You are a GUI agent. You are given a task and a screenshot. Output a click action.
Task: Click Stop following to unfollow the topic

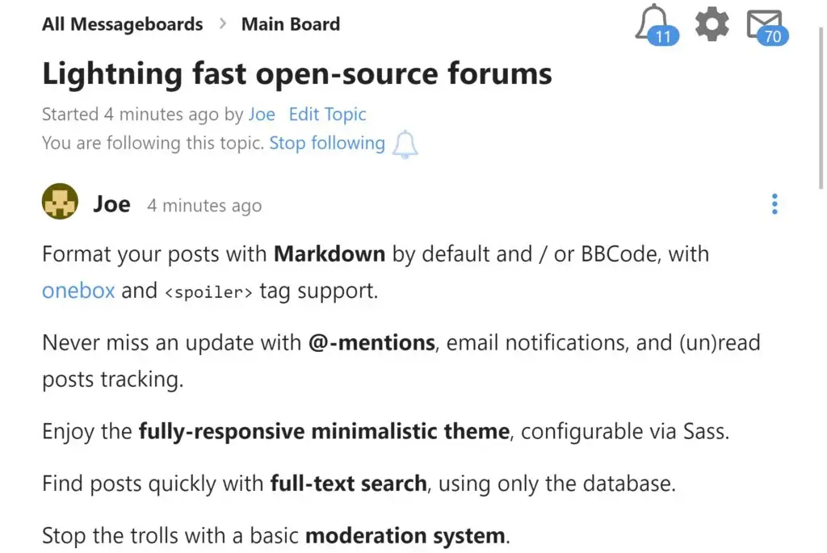click(x=327, y=143)
